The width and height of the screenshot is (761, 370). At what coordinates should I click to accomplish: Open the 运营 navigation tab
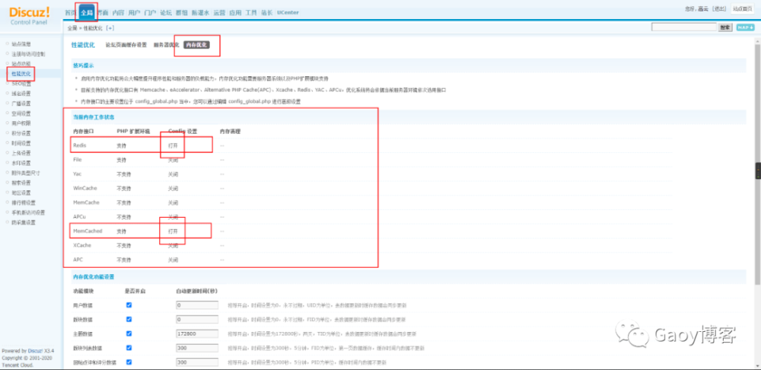pyautogui.click(x=219, y=13)
